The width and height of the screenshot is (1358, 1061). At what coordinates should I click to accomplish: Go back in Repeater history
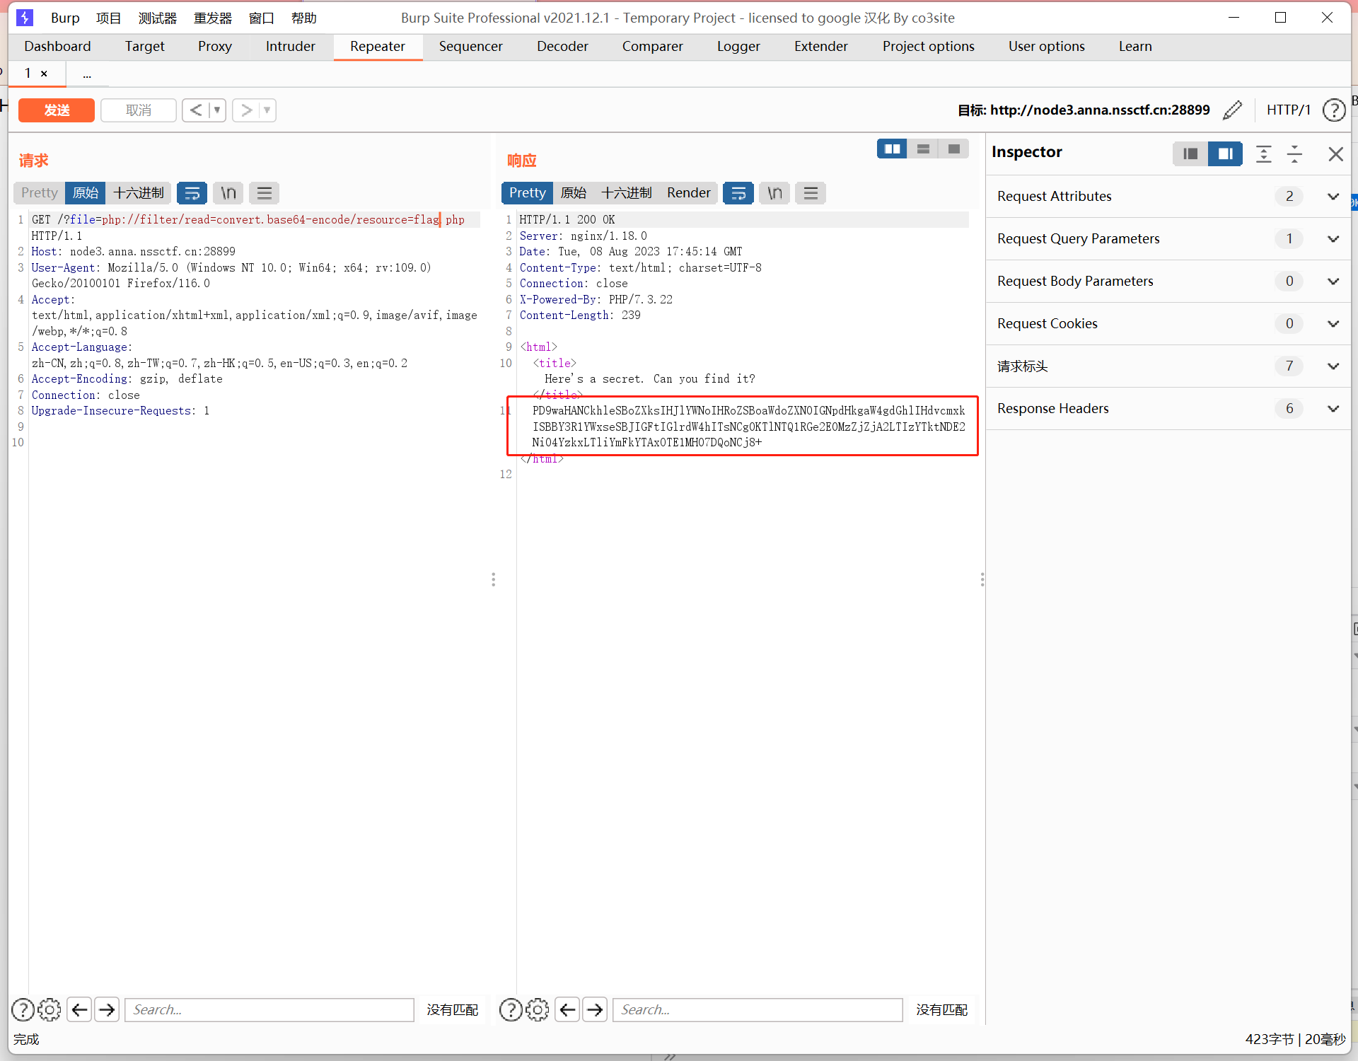tap(196, 110)
